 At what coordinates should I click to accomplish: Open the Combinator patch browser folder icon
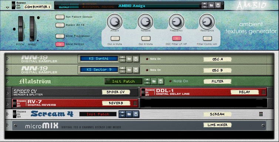coord(211,6)
